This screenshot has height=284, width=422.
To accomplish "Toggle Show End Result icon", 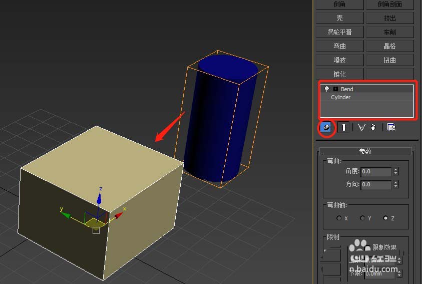I will coord(344,127).
